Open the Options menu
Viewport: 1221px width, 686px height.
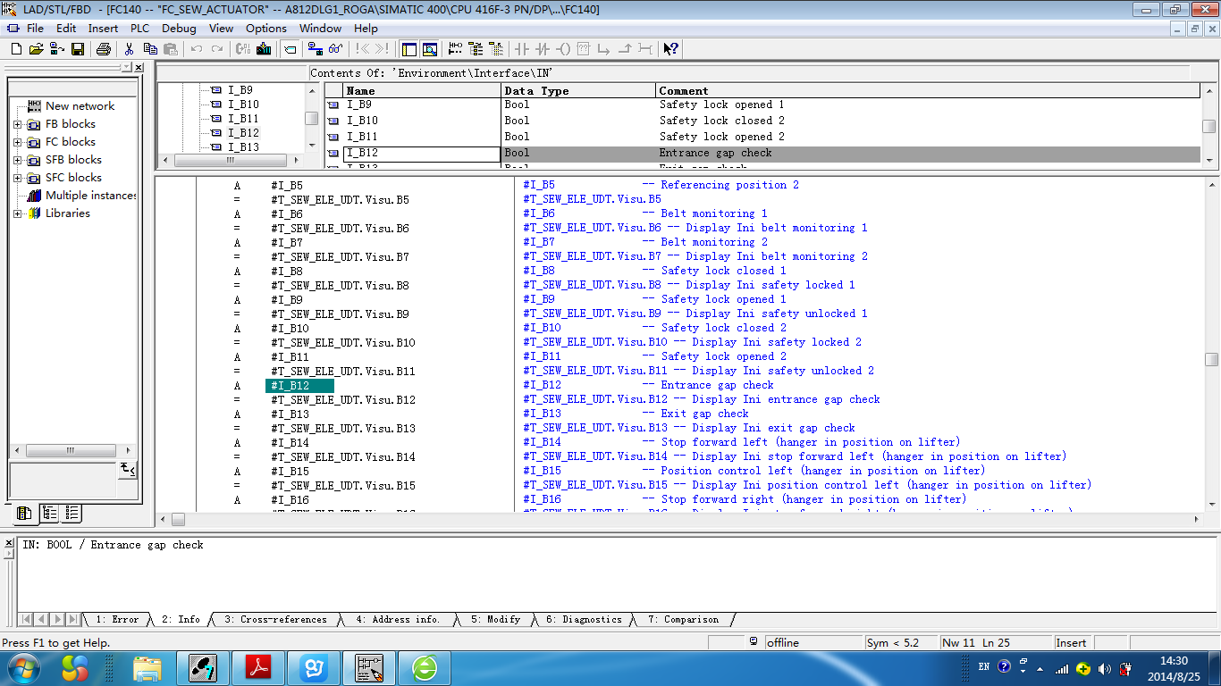pos(266,29)
